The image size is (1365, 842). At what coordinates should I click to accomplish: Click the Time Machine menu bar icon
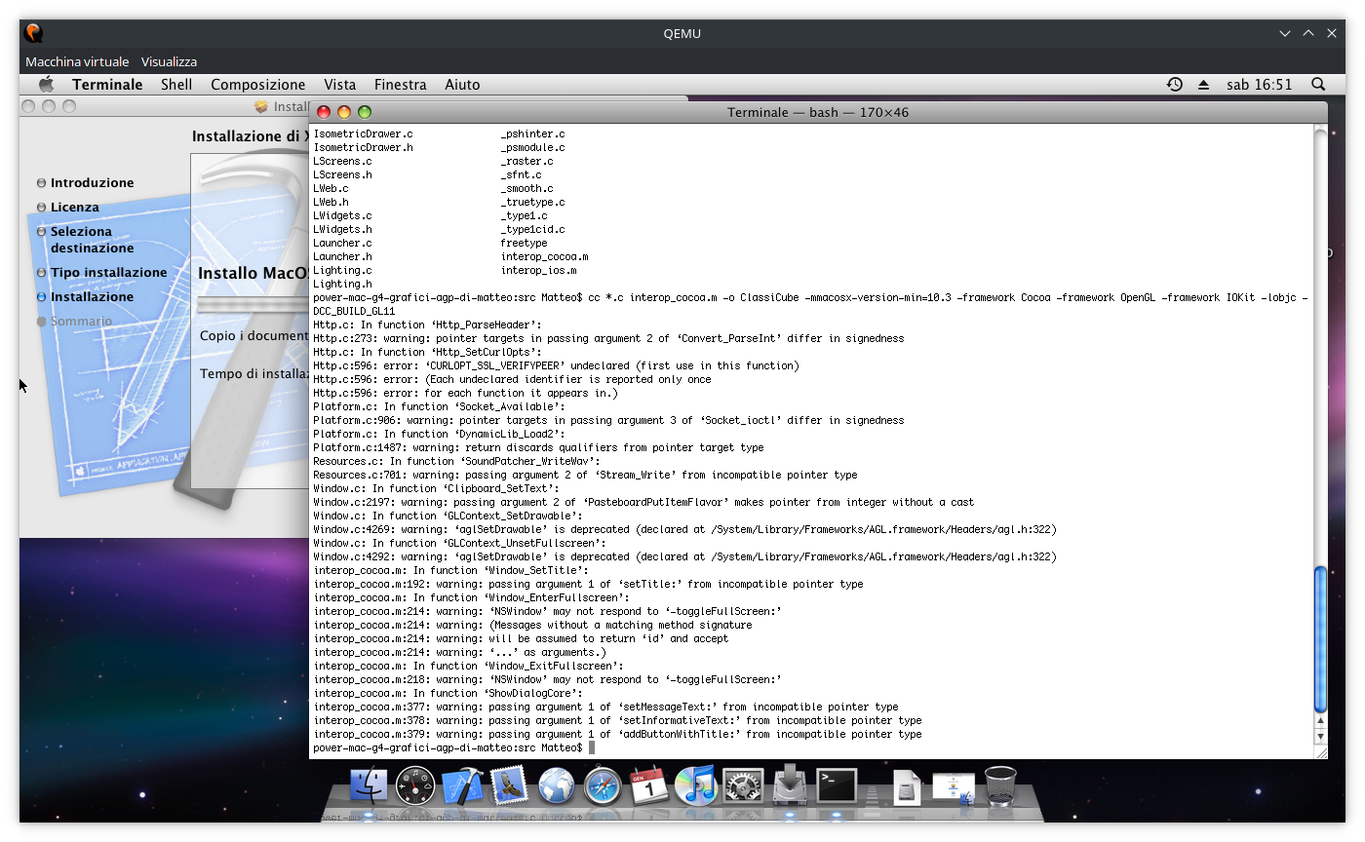1175,85
